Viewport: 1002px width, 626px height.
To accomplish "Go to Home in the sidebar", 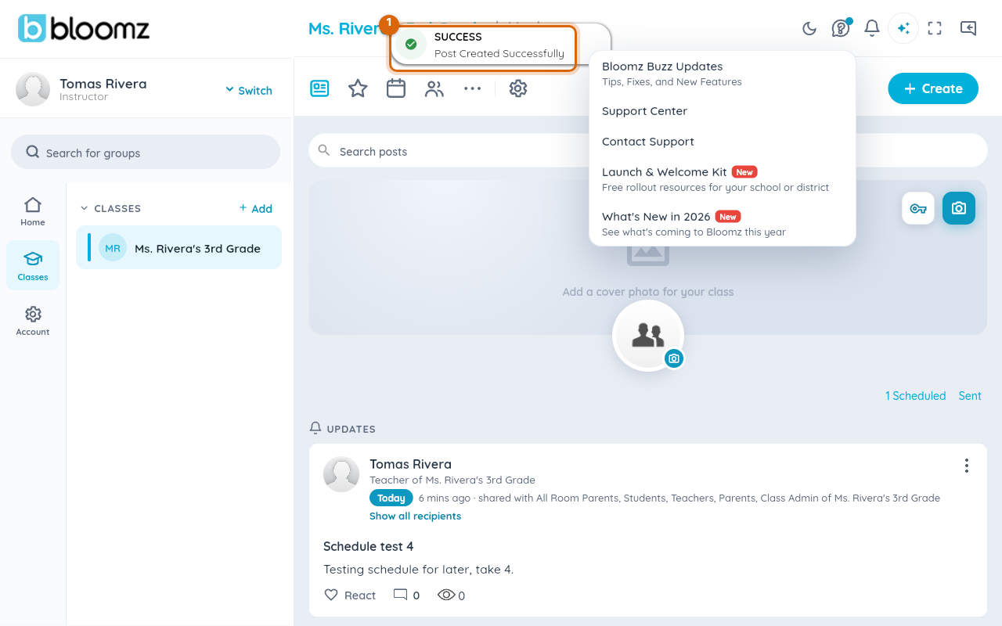I will pos(33,211).
